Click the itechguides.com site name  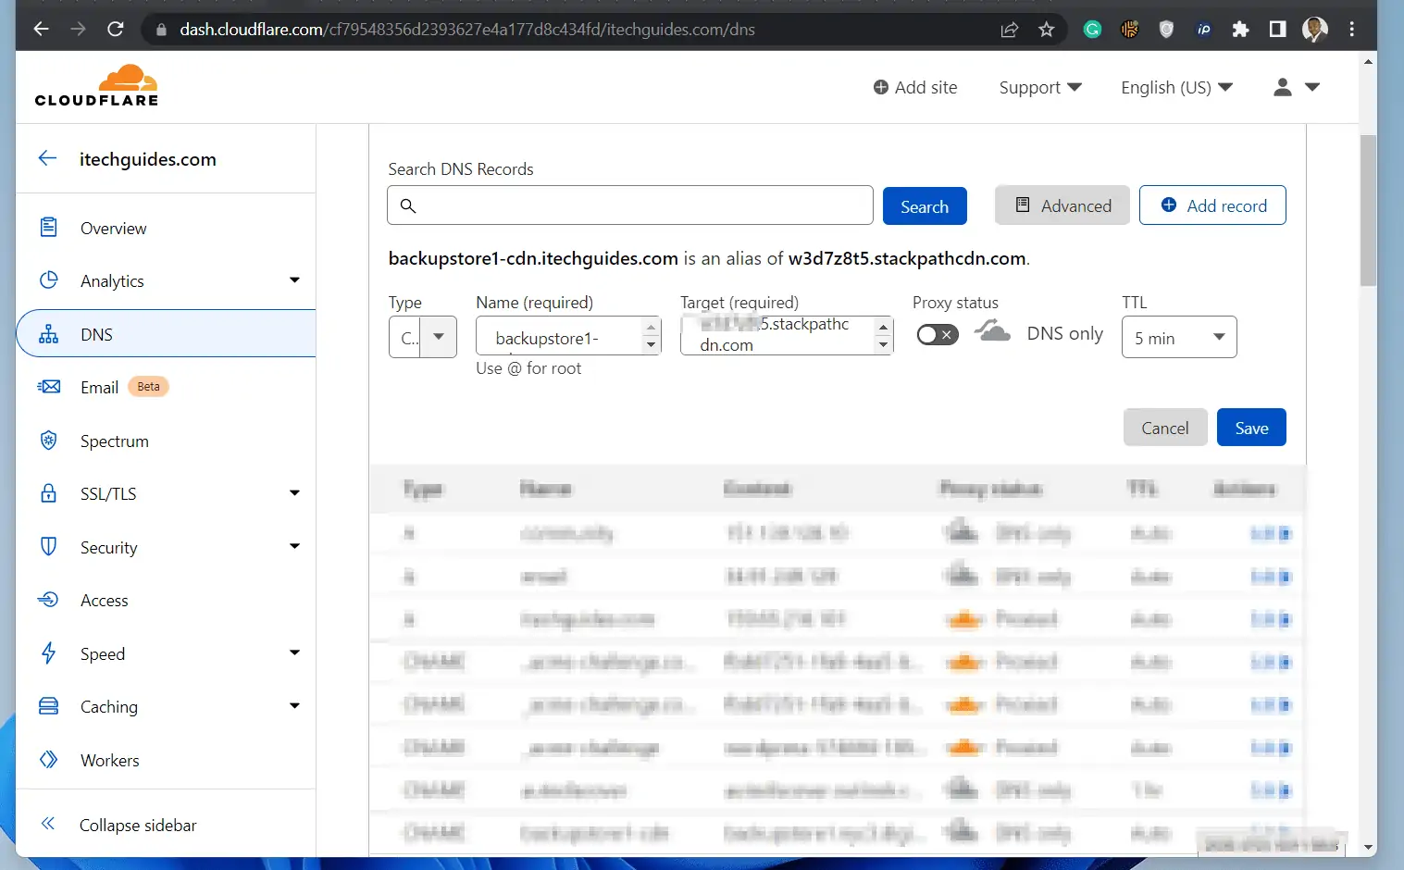coord(148,159)
